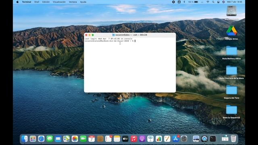This screenshot has height=145, width=258.
Task: Start FaceTime from the Dock
Action: click(83, 139)
